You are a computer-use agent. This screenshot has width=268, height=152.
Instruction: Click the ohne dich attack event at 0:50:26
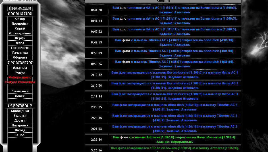175,64
